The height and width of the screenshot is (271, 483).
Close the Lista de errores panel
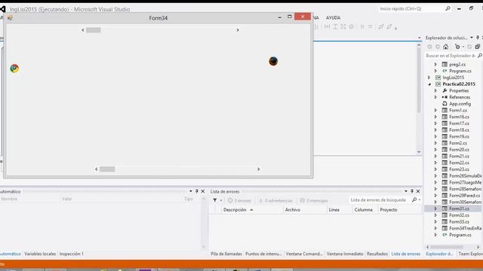click(x=418, y=191)
